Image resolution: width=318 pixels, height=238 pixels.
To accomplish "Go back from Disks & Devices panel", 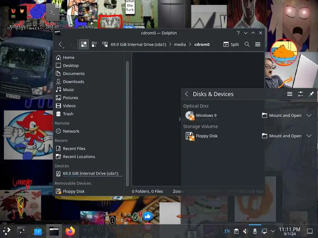I will click(x=187, y=94).
